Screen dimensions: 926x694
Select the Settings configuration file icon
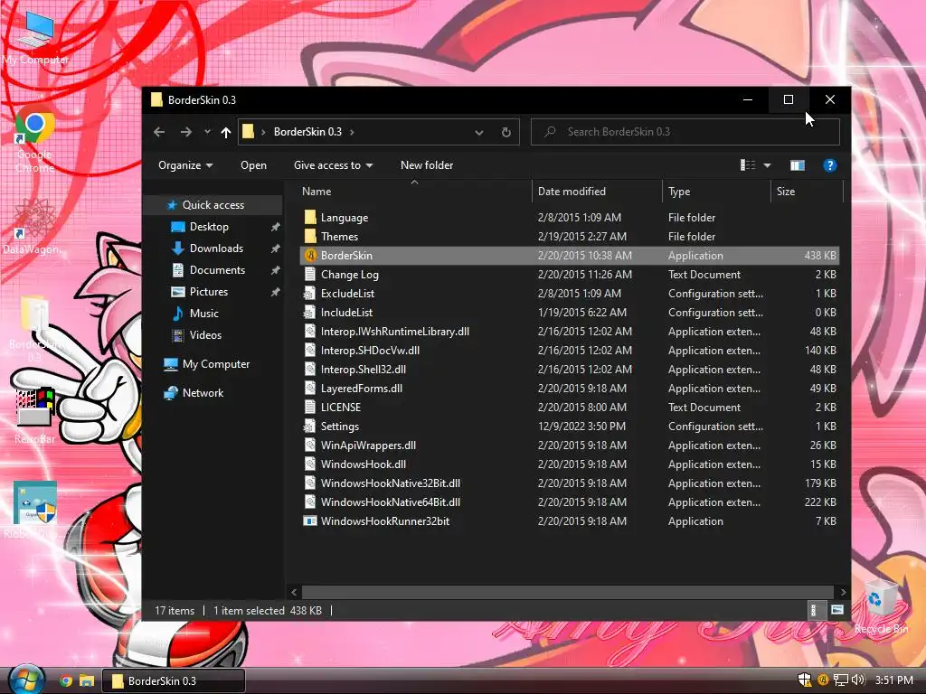[x=310, y=427]
